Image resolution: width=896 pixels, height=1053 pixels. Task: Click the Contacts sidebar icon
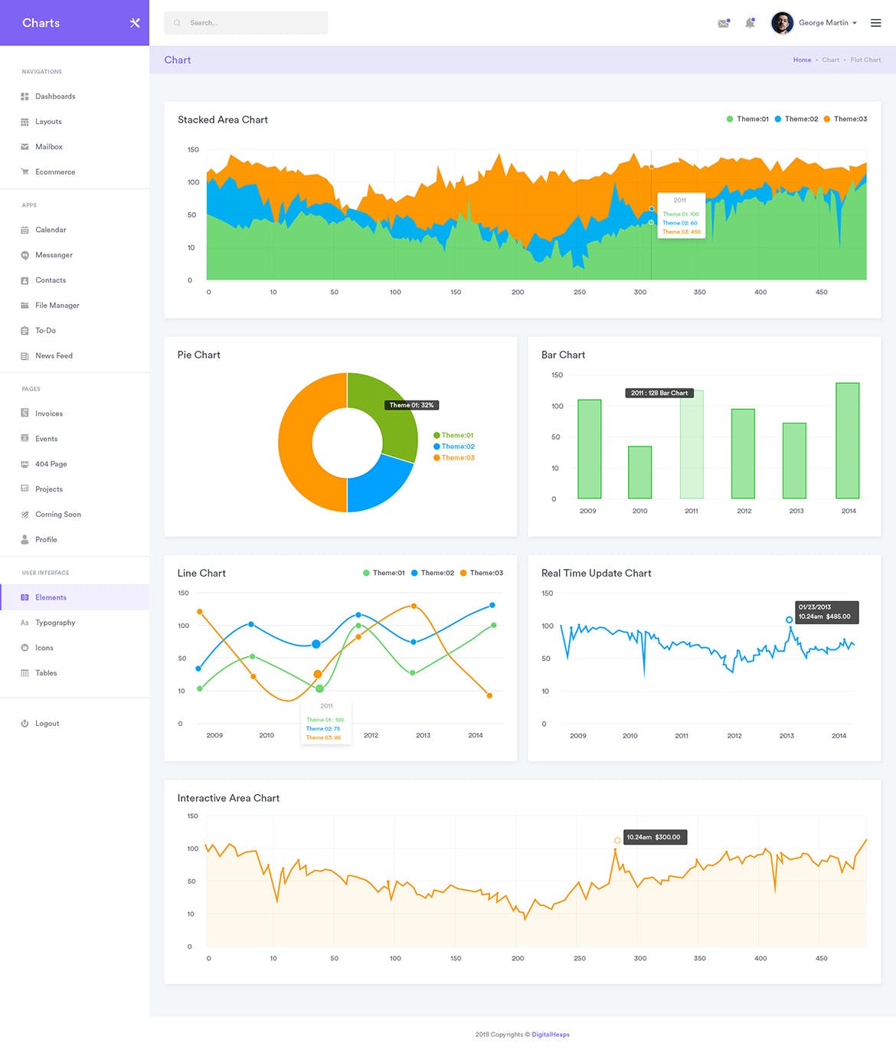click(x=25, y=280)
